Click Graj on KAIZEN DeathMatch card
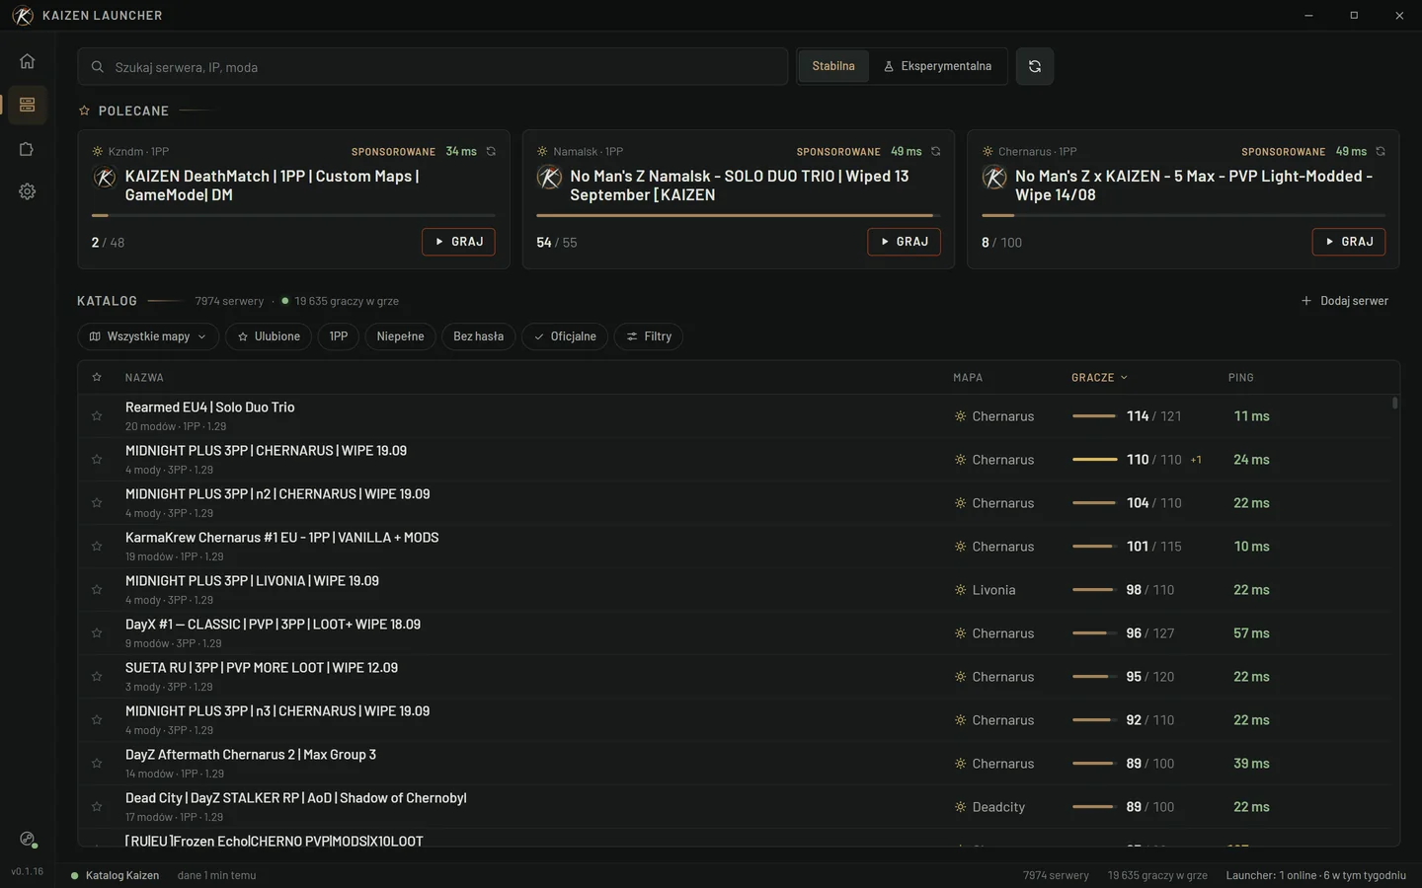1422x888 pixels. (459, 242)
